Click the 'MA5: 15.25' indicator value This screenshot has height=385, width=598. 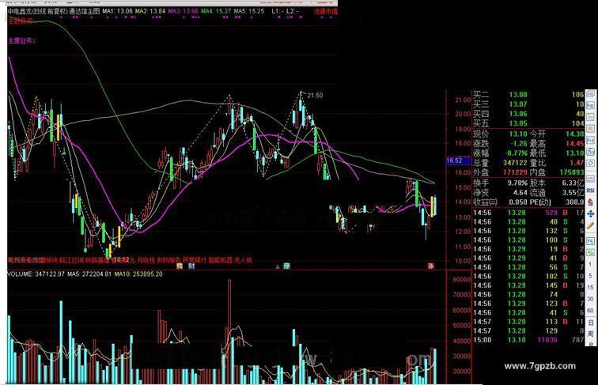tap(249, 11)
